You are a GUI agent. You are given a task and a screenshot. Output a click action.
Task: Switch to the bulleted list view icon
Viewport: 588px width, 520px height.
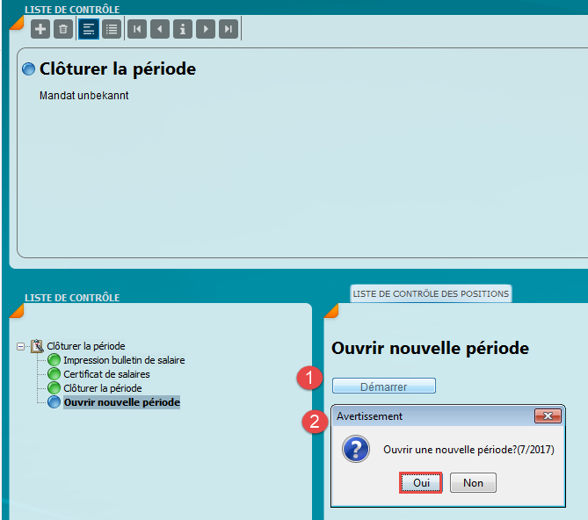tap(112, 29)
